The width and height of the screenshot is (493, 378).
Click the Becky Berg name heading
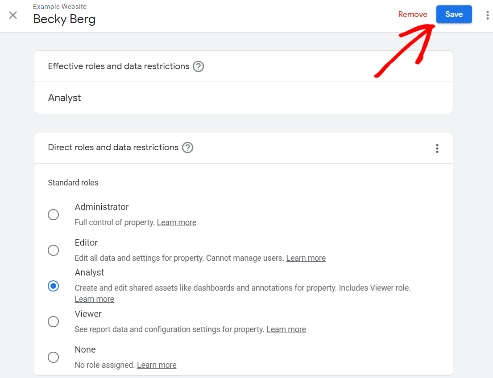64,19
